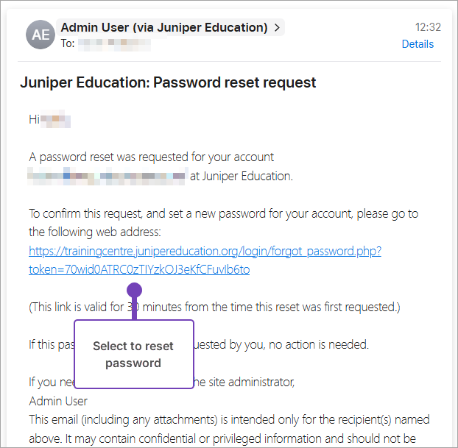The height and width of the screenshot is (448, 458).
Task: Click the sentence 'A password reset was requested'
Action: 151,157
